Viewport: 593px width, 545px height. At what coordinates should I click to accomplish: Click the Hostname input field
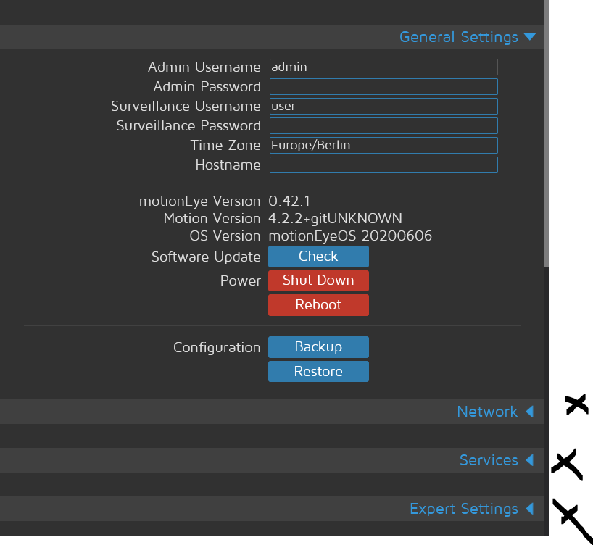click(383, 165)
